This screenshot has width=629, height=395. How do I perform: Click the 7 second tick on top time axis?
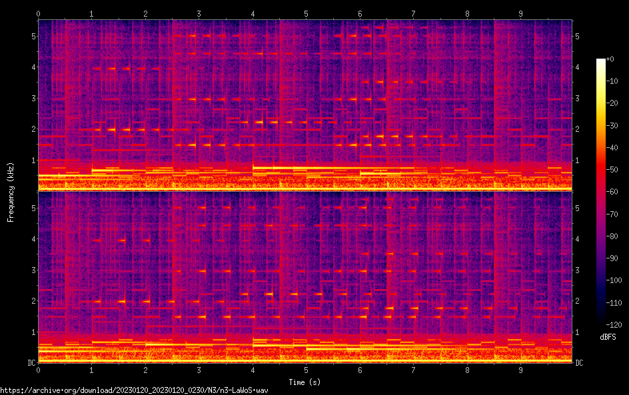pyautogui.click(x=414, y=13)
